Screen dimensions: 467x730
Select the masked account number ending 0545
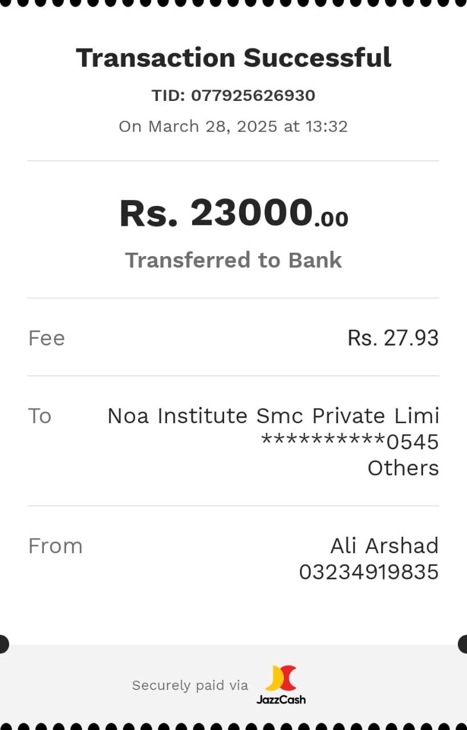350,442
